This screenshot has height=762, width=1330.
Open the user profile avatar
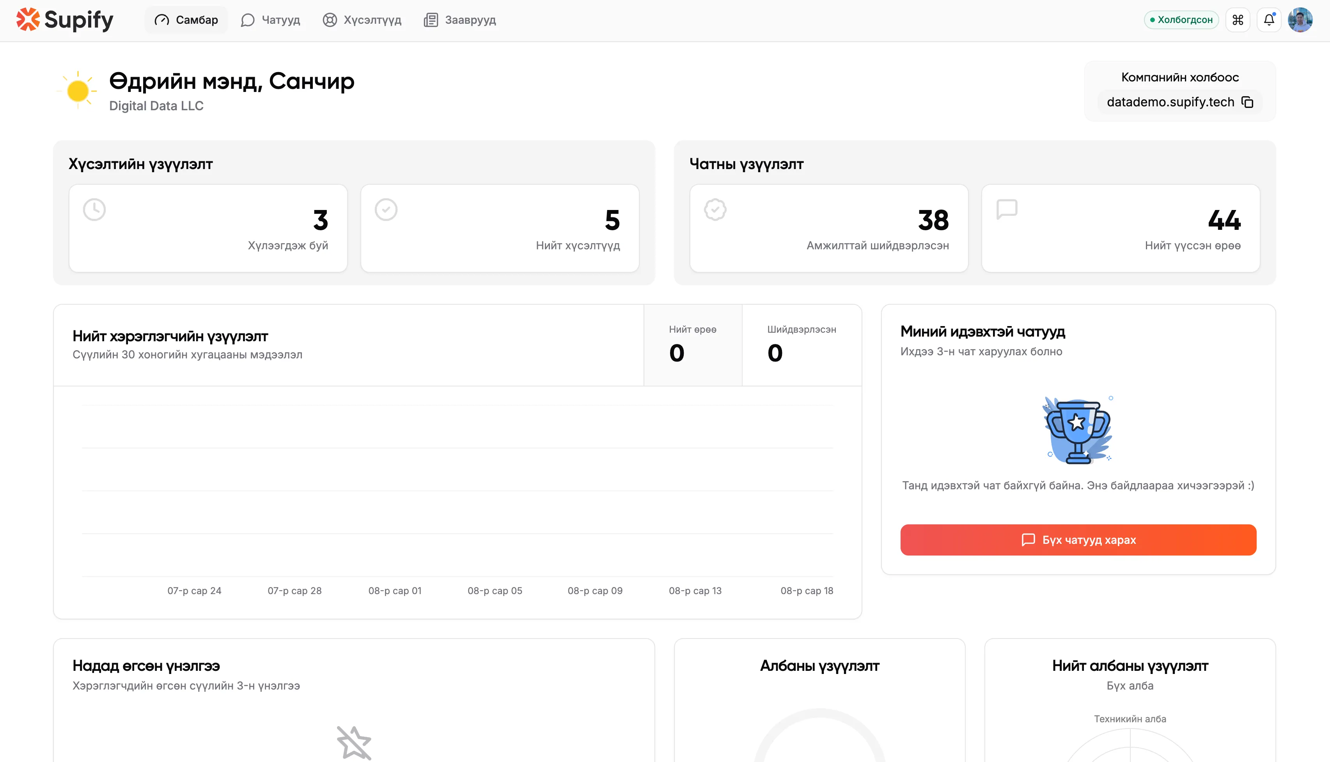1300,20
